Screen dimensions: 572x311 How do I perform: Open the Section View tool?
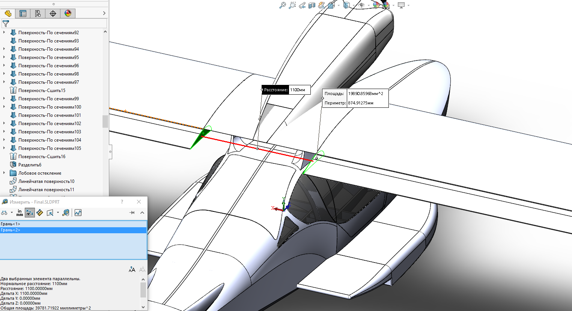coord(312,5)
